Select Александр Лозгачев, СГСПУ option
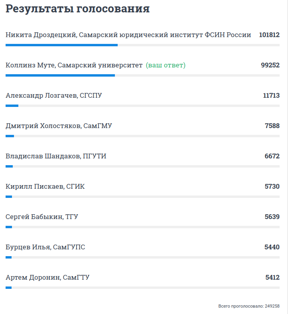288x314 pixels. (x=54, y=96)
